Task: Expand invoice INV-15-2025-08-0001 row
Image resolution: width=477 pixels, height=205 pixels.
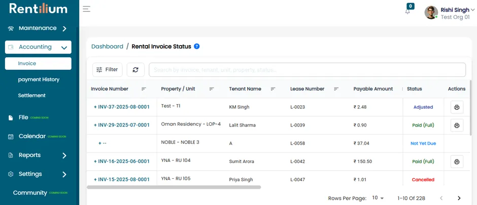Action: click(95, 180)
